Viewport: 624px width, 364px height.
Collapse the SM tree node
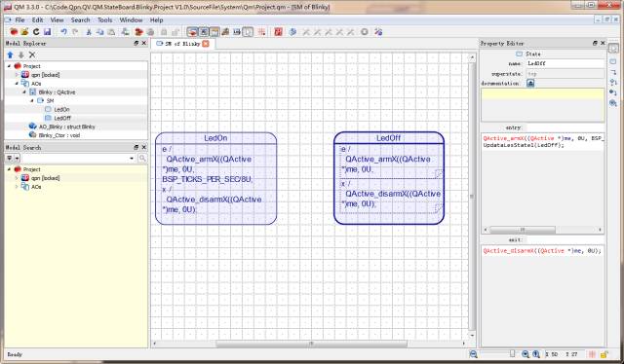point(32,101)
